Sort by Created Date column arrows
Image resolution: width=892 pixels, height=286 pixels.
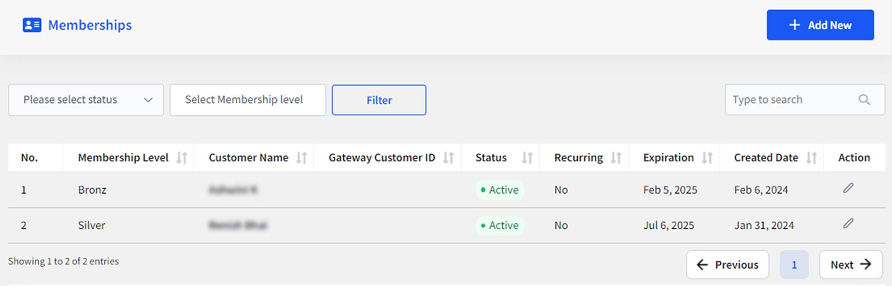click(x=811, y=158)
